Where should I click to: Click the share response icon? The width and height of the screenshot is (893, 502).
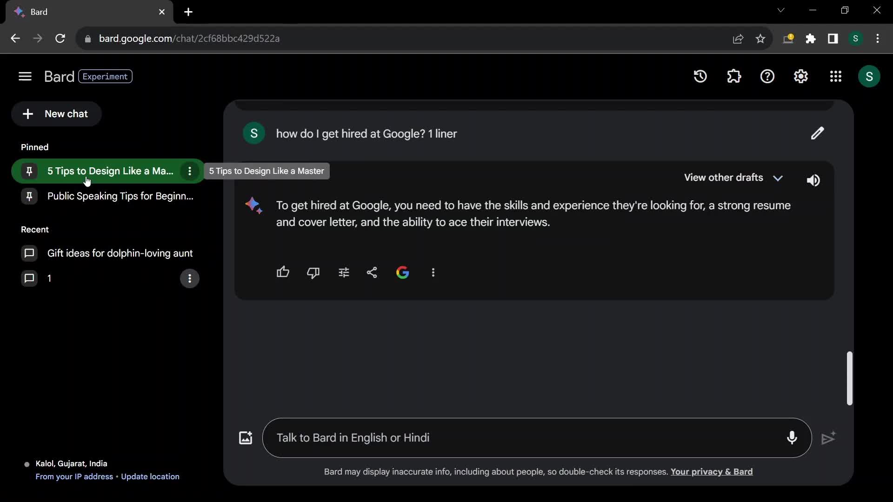372,272
